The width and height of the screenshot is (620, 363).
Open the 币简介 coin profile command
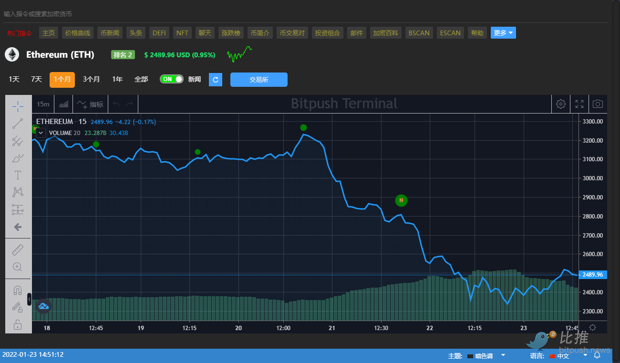[x=260, y=33]
